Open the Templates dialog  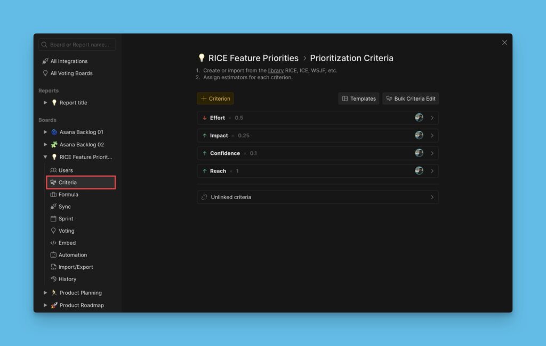[358, 98]
